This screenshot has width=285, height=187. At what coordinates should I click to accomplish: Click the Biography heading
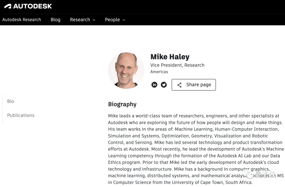pos(122,104)
